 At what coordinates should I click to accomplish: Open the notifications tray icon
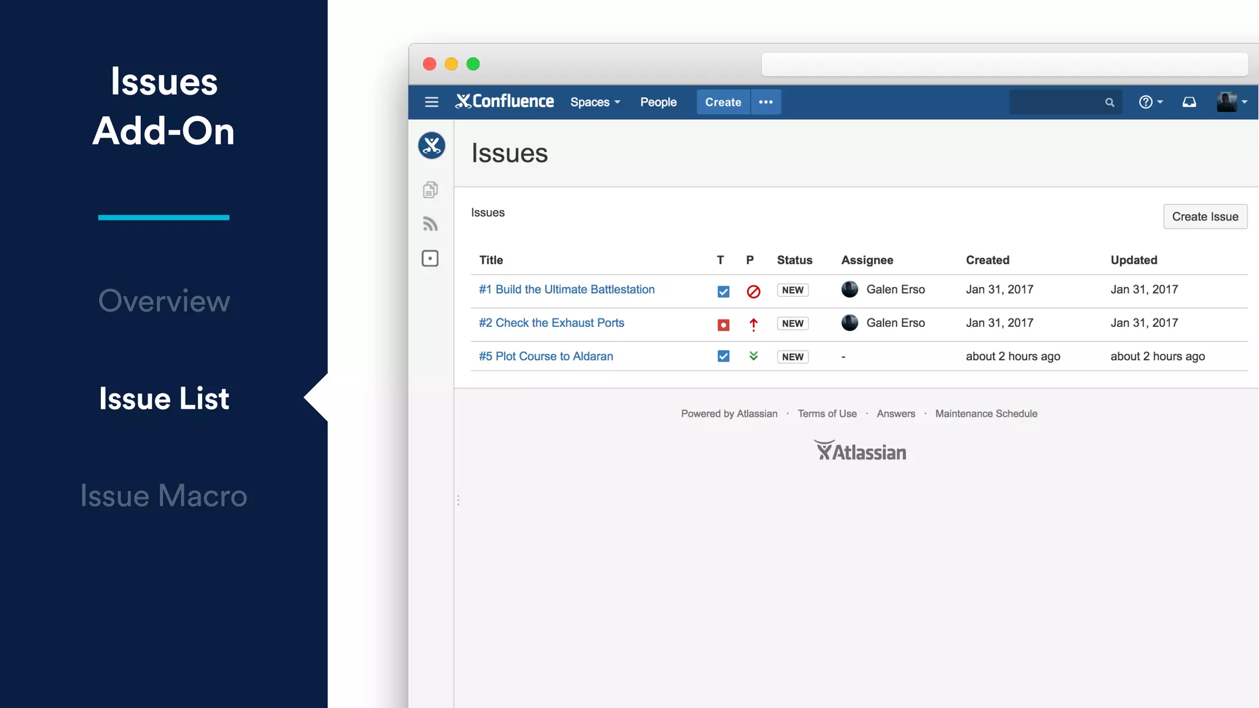click(1189, 102)
